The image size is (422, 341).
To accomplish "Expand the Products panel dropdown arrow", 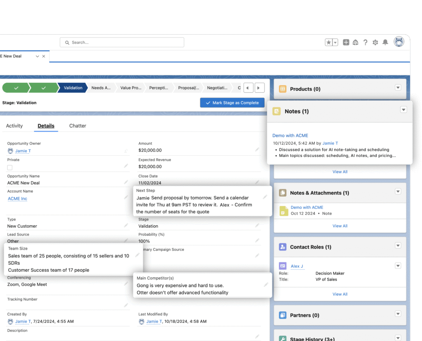I will pos(397,87).
